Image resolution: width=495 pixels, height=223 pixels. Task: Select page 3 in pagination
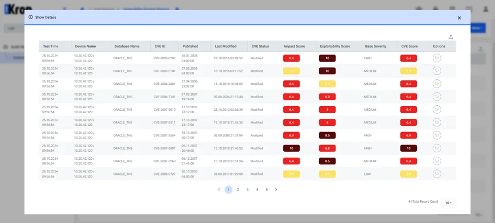[x=247, y=190]
